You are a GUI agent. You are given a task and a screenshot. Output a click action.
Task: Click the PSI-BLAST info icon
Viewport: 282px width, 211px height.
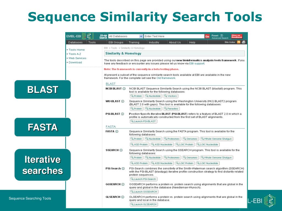point(123,114)
